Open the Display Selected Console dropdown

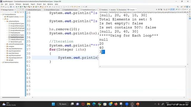[181, 10]
